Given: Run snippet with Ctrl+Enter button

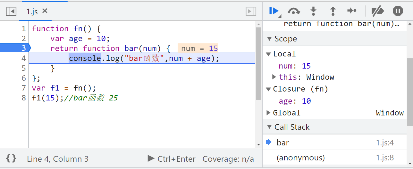Looking at the screenshot, I should coord(172,159).
